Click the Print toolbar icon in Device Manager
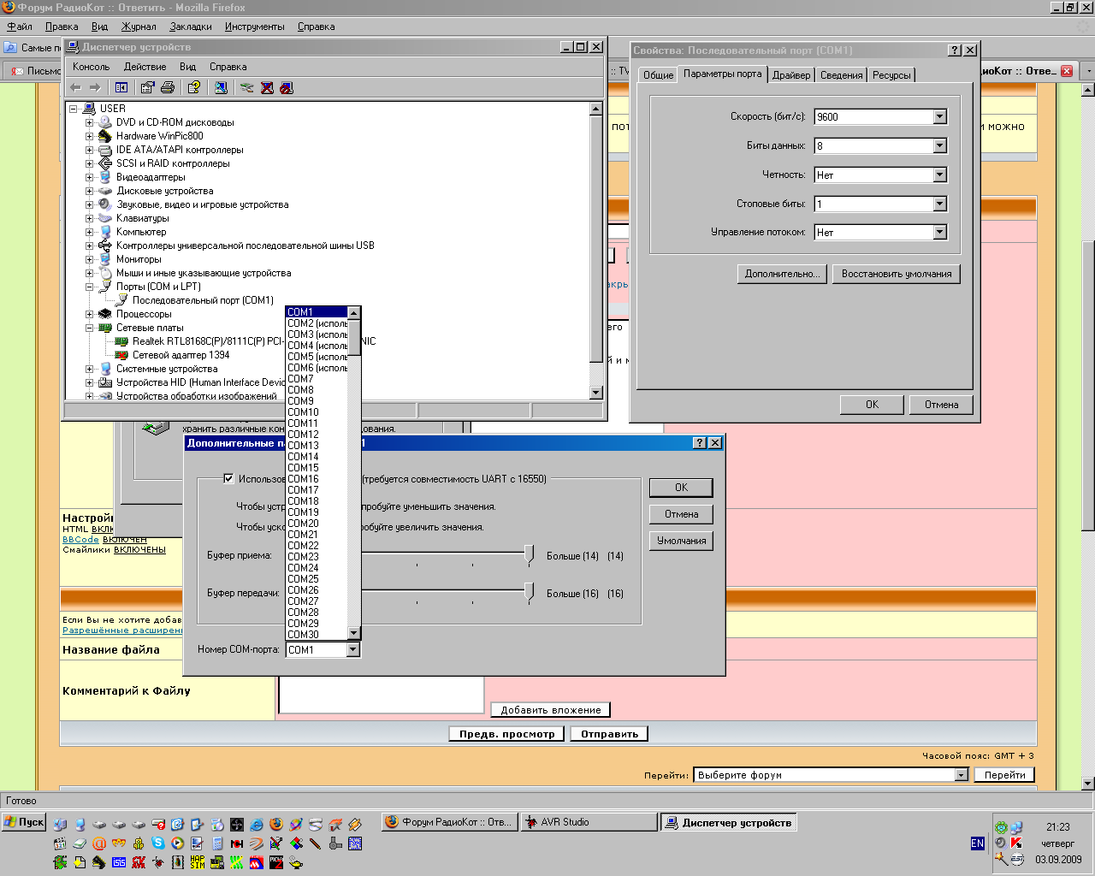 pyautogui.click(x=168, y=87)
